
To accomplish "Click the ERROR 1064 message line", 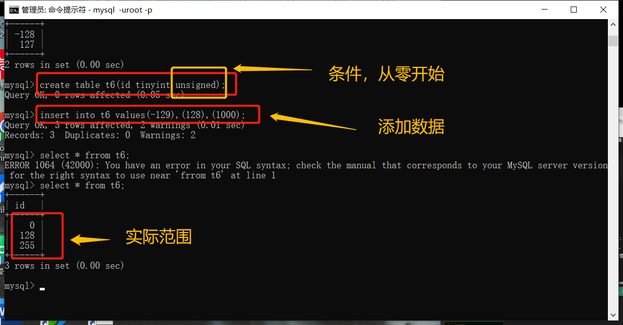I will [x=306, y=165].
